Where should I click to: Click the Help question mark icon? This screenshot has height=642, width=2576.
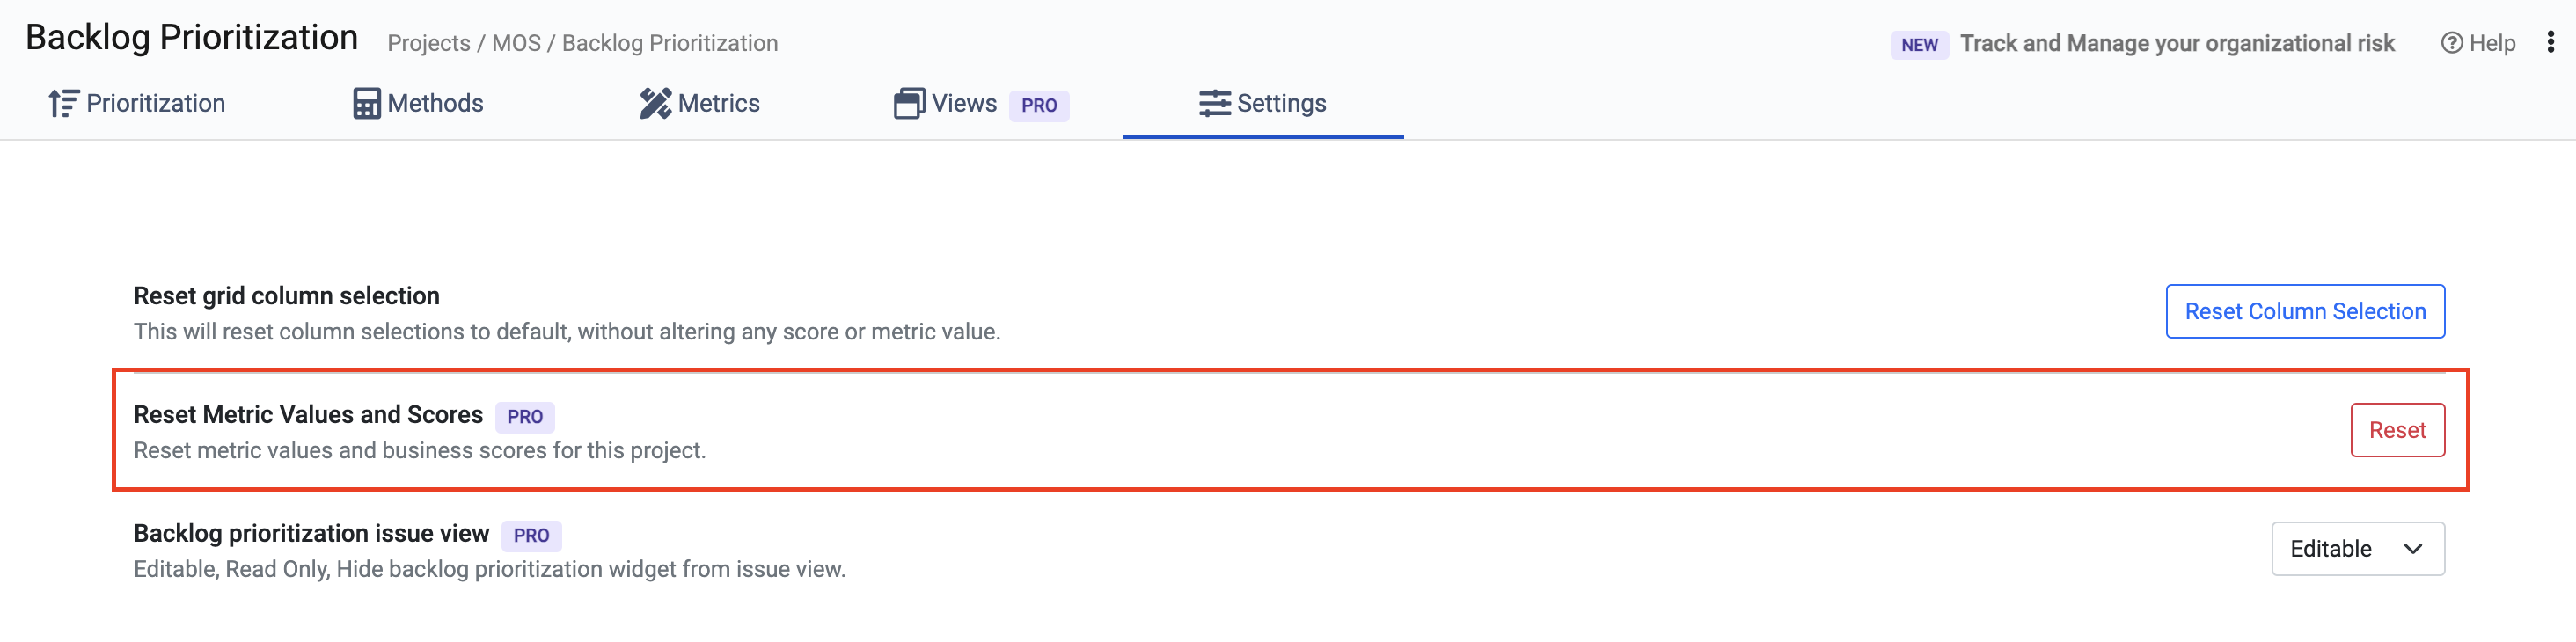2451,43
